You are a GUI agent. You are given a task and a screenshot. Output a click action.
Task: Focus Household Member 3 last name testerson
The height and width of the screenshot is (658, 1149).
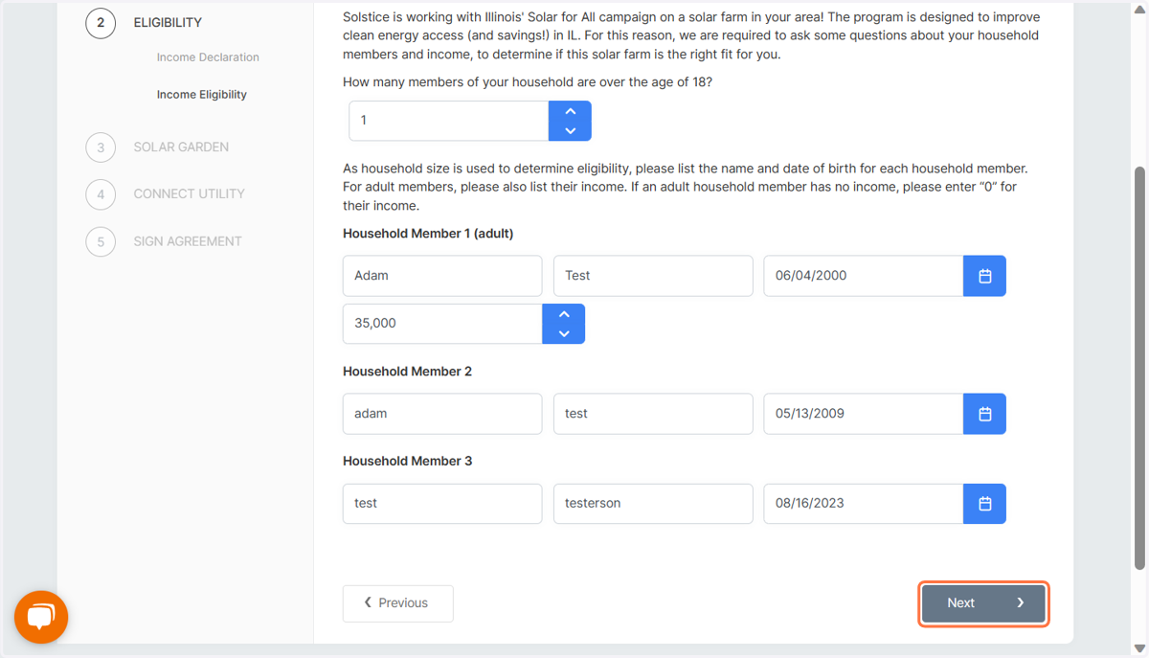pos(653,504)
